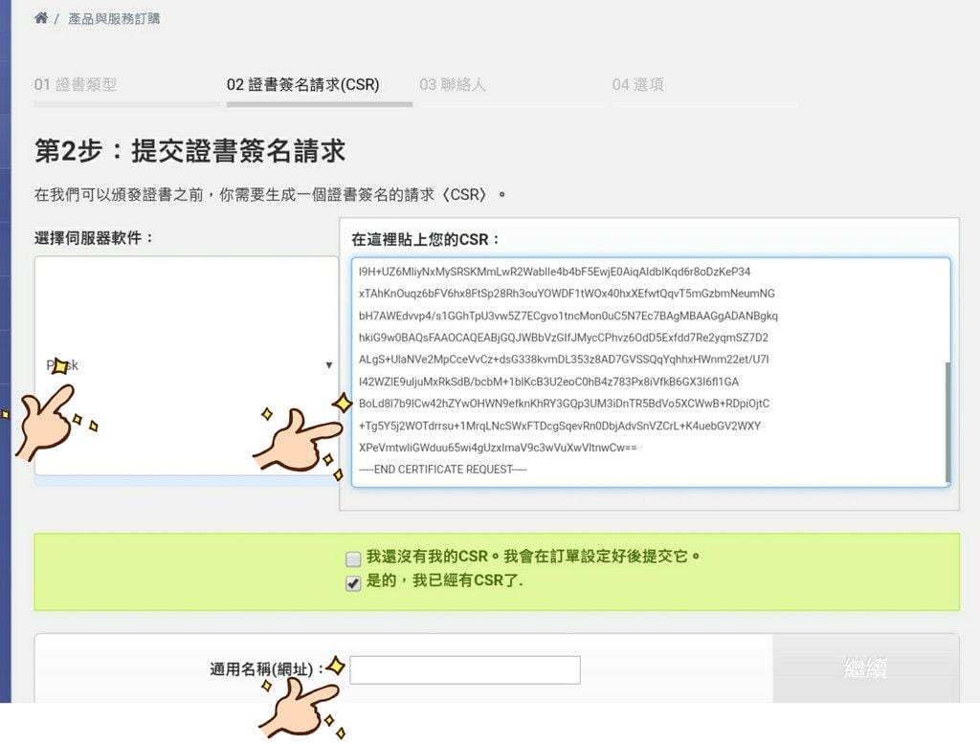Click the label 在這裡貼上您的CSR
The height and width of the screenshot is (744, 980).
426,239
